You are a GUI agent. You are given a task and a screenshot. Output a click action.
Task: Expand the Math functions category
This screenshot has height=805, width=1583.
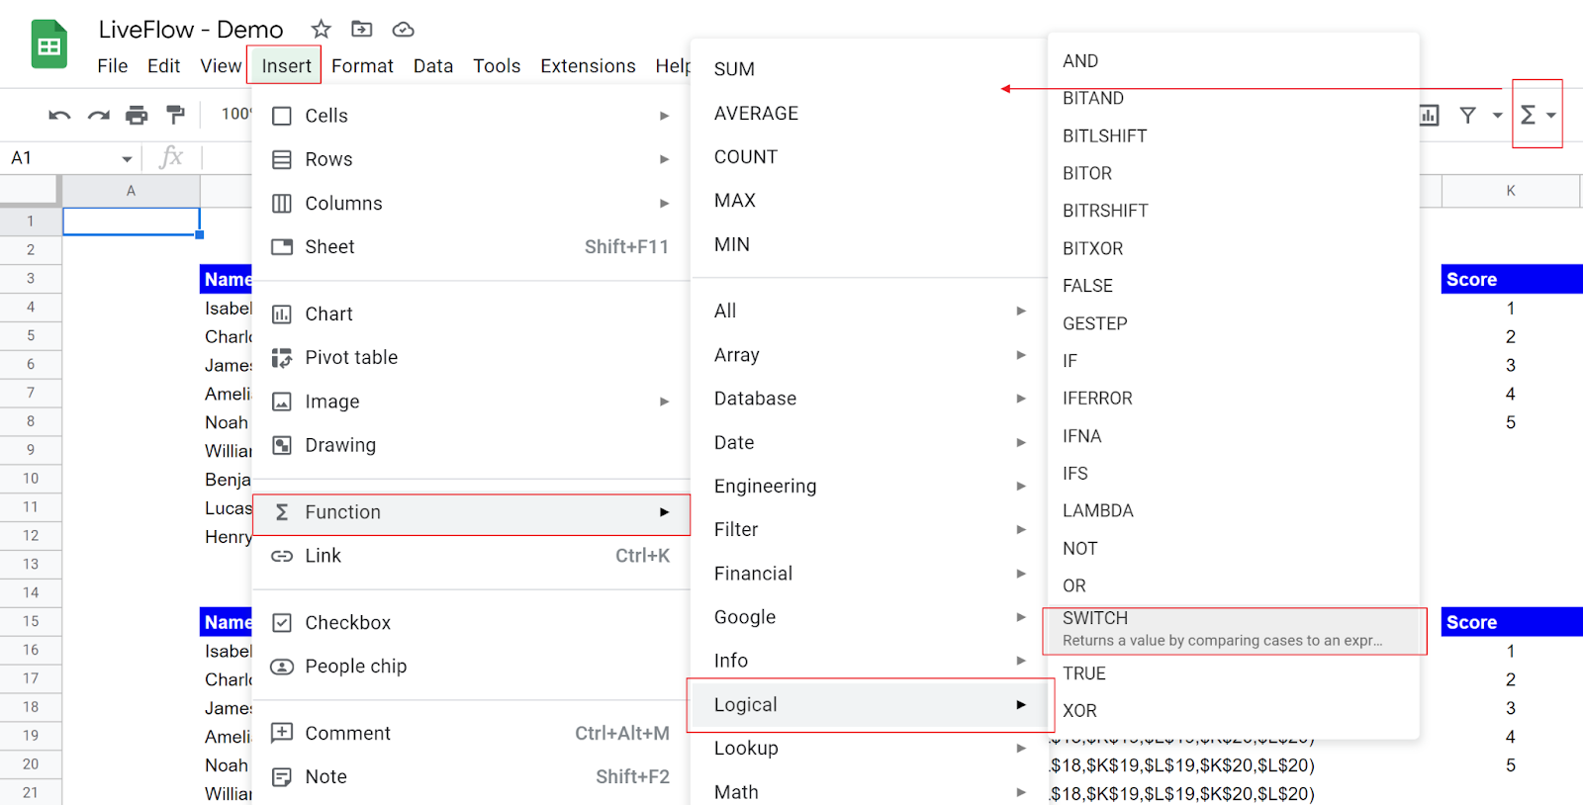click(869, 792)
